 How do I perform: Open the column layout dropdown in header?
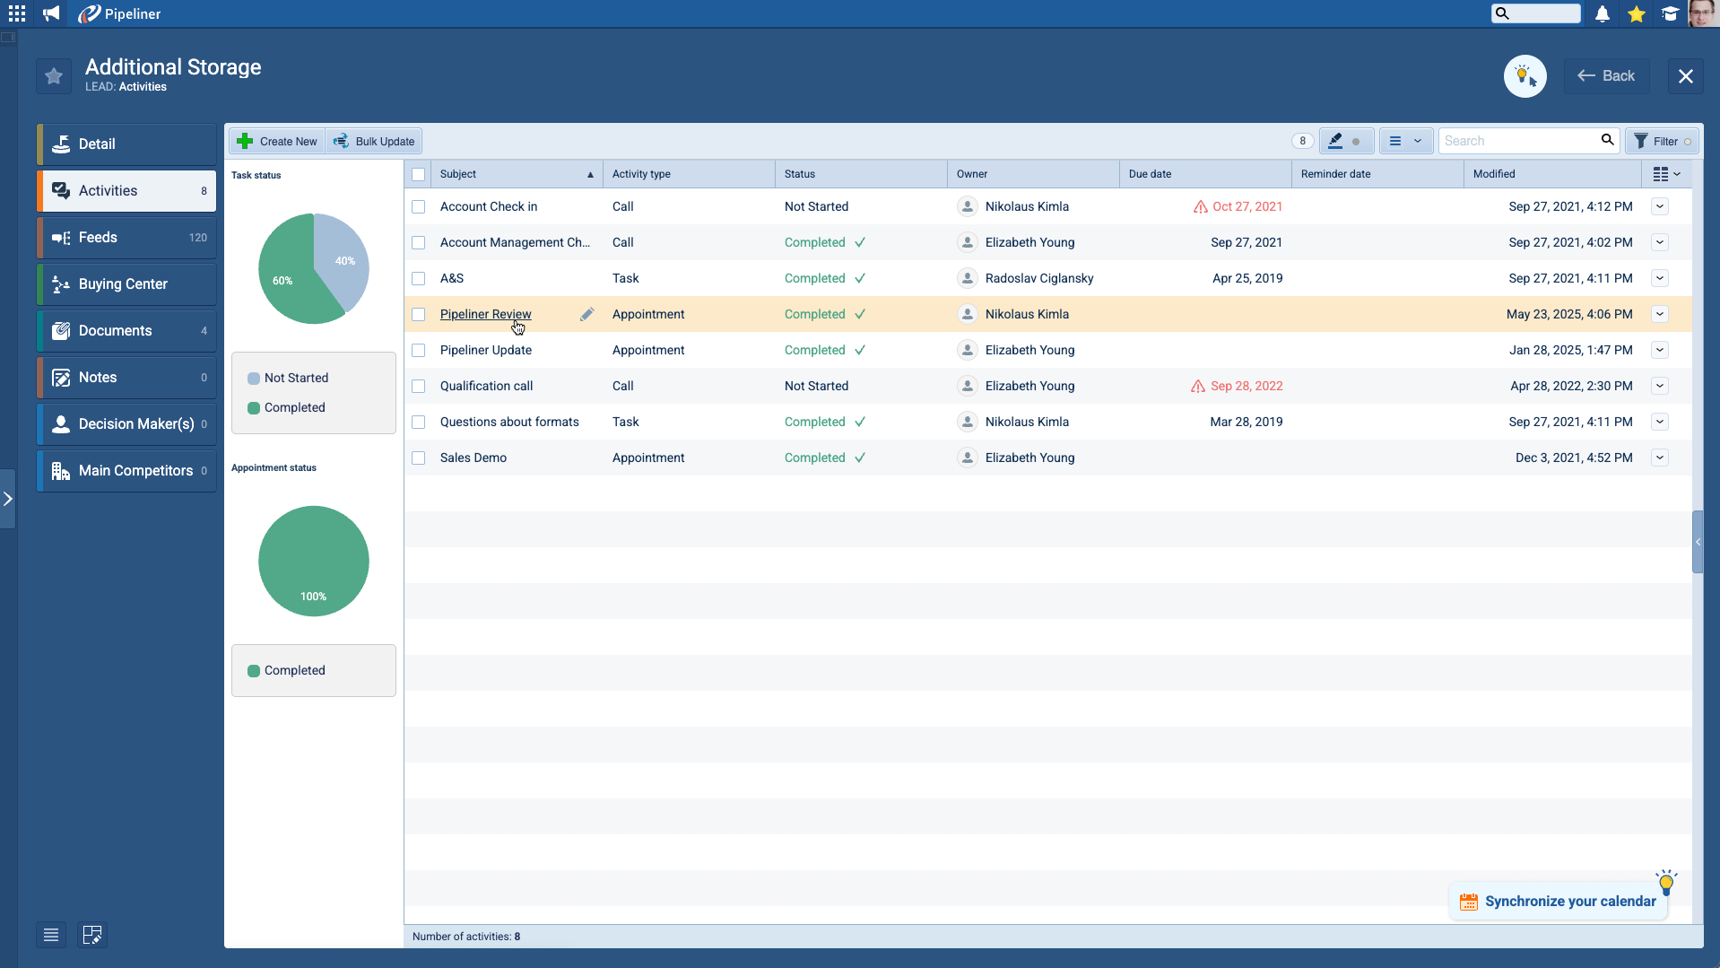coord(1666,174)
